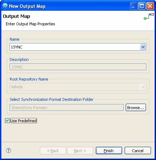Uncheck the Use Predefined checkbox
The height and width of the screenshot is (160, 156).
pos(7,121)
